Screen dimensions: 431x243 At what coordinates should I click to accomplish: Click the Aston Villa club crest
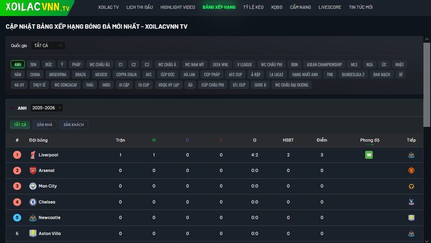coord(33,233)
